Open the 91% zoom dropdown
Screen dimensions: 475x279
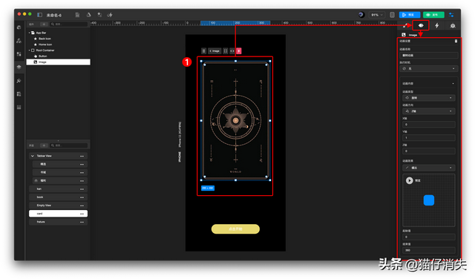[x=377, y=15]
